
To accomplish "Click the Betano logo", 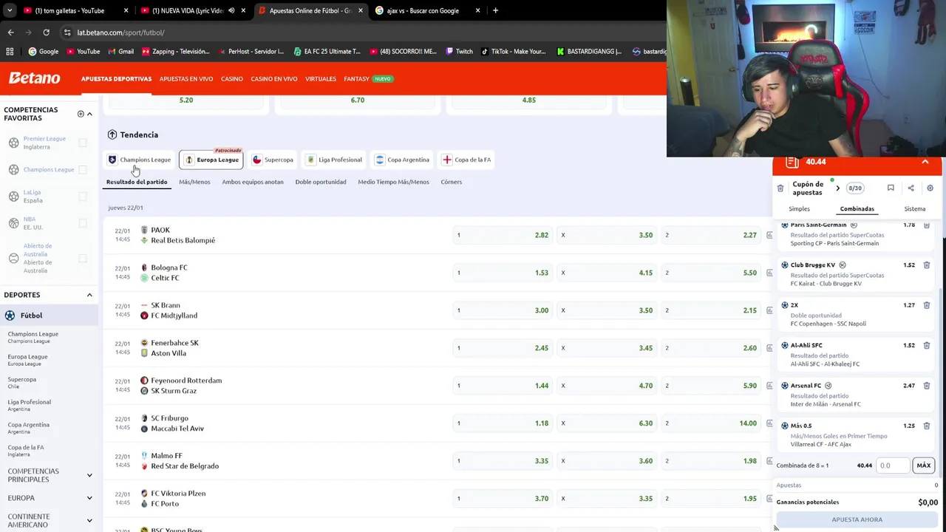I will click(34, 78).
